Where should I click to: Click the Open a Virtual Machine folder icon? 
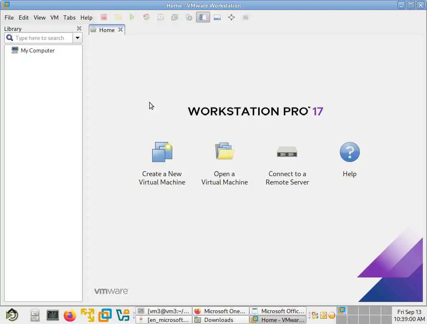click(225, 151)
